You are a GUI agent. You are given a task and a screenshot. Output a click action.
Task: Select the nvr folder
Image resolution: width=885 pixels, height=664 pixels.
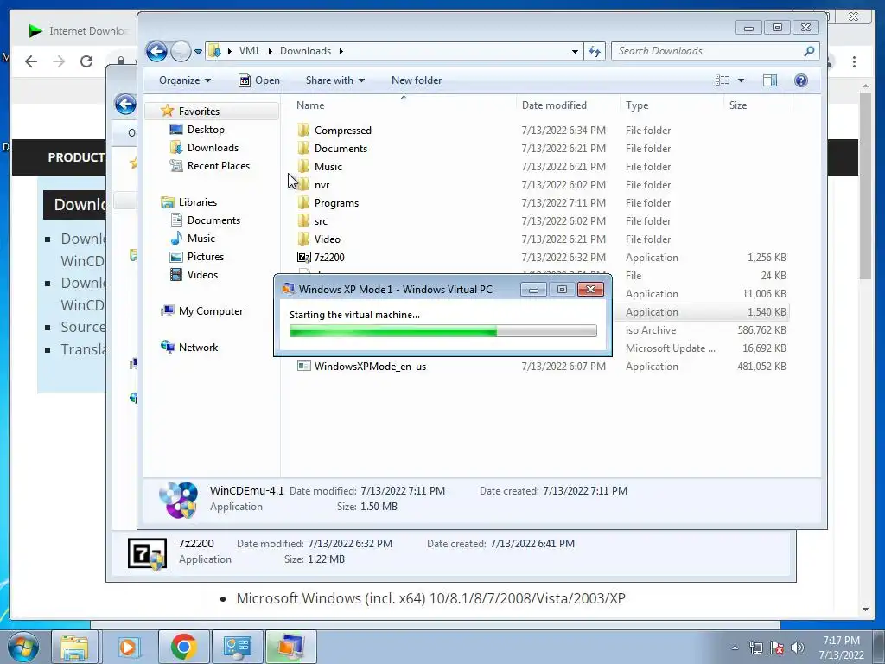click(322, 185)
